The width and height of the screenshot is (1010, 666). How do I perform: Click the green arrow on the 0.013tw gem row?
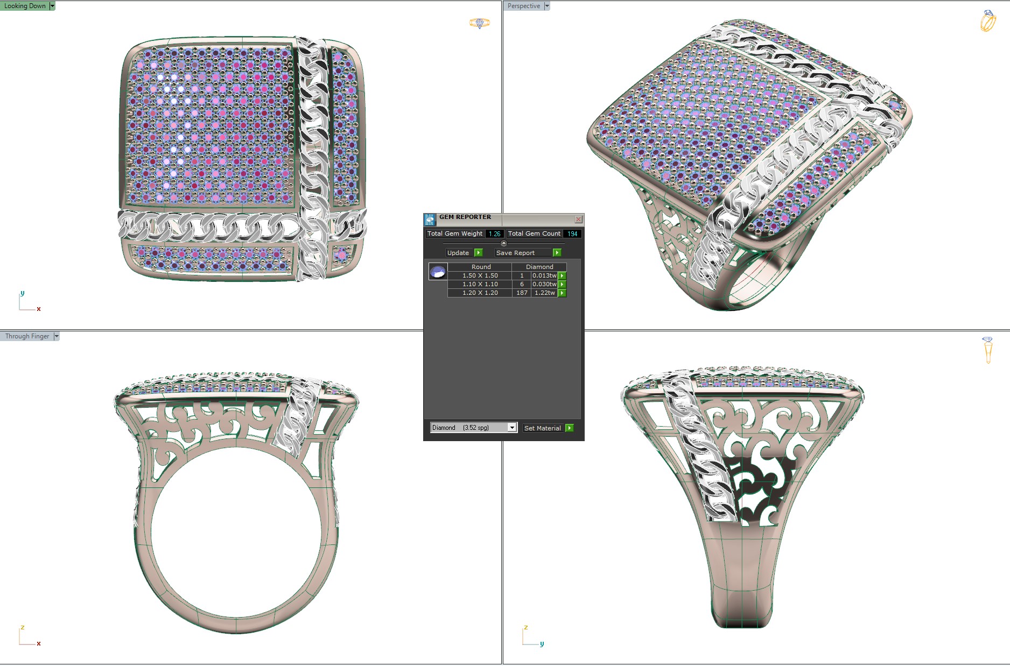(x=562, y=275)
